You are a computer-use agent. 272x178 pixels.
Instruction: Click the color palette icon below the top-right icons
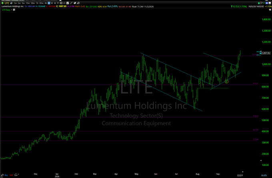tap(270, 10)
